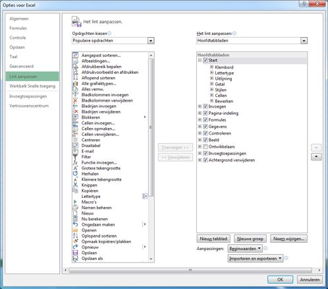The height and width of the screenshot is (289, 328).
Task: Click the Annuleren button
Action: tap(310, 280)
